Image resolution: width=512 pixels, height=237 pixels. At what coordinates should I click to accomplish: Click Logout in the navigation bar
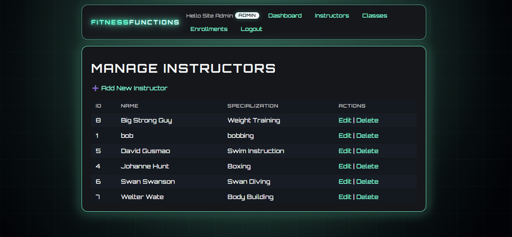[251, 29]
